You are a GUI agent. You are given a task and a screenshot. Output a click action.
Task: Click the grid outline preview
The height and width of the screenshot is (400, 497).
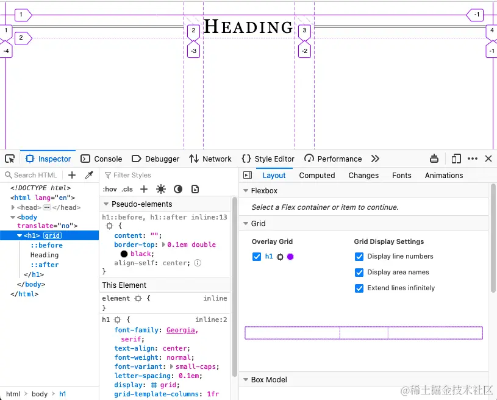[x=363, y=333]
